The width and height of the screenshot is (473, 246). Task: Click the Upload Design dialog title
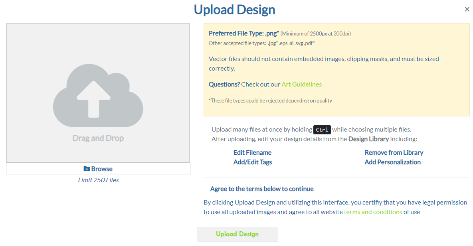tap(234, 9)
